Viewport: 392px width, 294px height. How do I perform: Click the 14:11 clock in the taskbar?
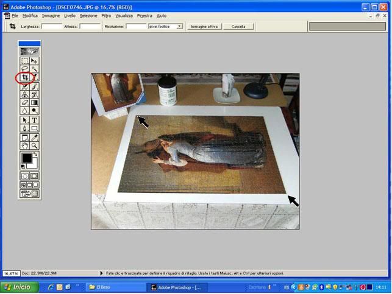[x=381, y=287]
